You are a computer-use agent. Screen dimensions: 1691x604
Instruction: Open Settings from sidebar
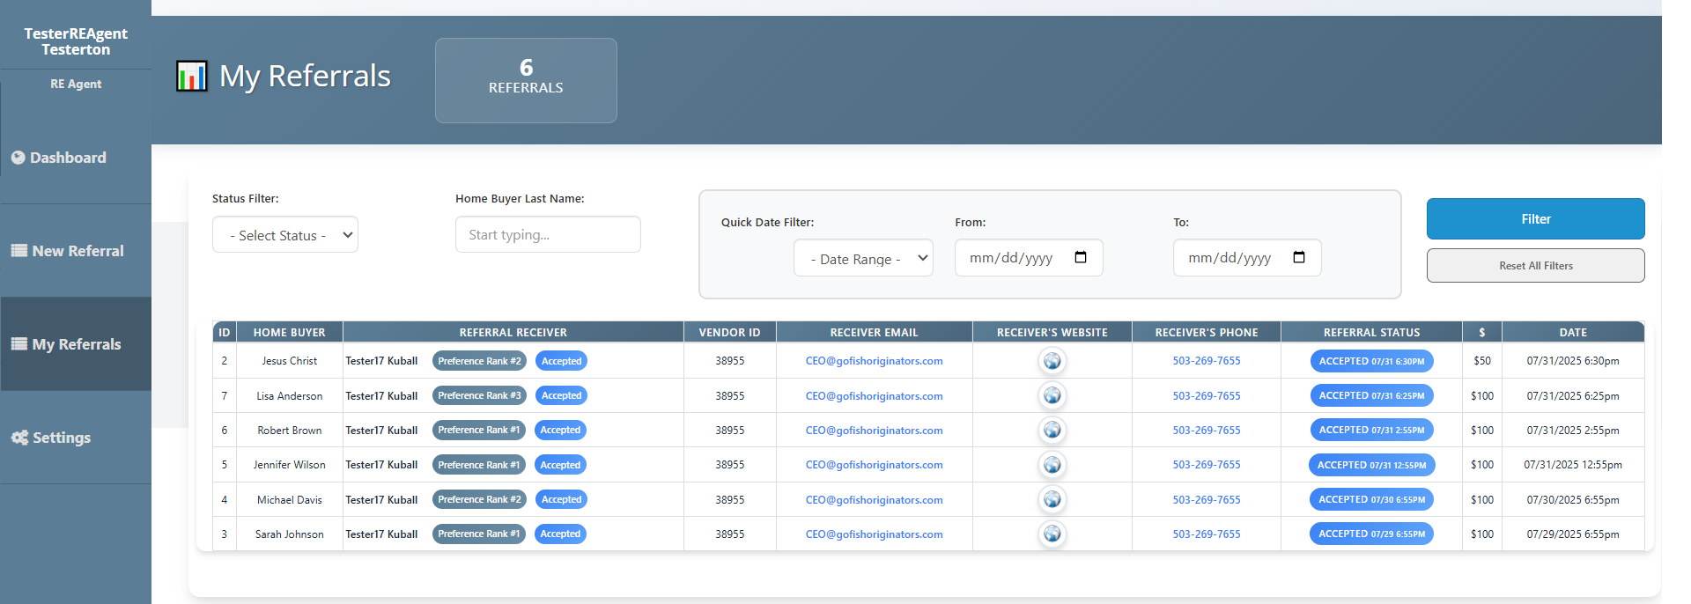coord(76,438)
